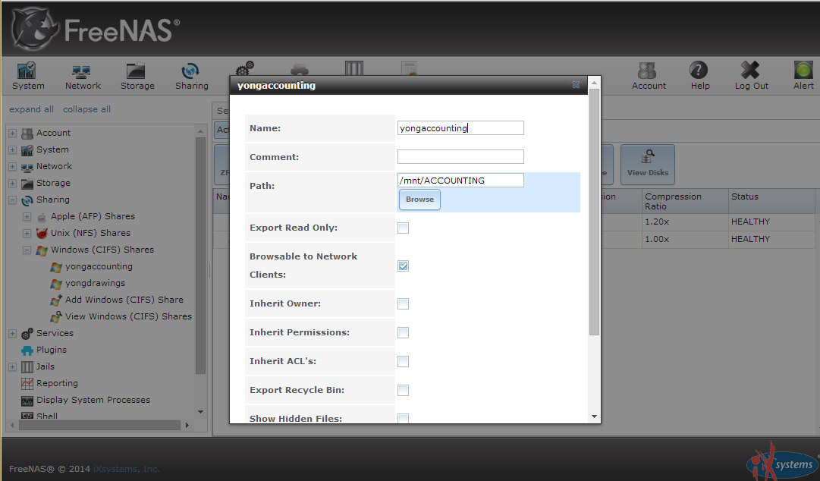Open Apple (AFP) Shares tree node

[x=93, y=216]
